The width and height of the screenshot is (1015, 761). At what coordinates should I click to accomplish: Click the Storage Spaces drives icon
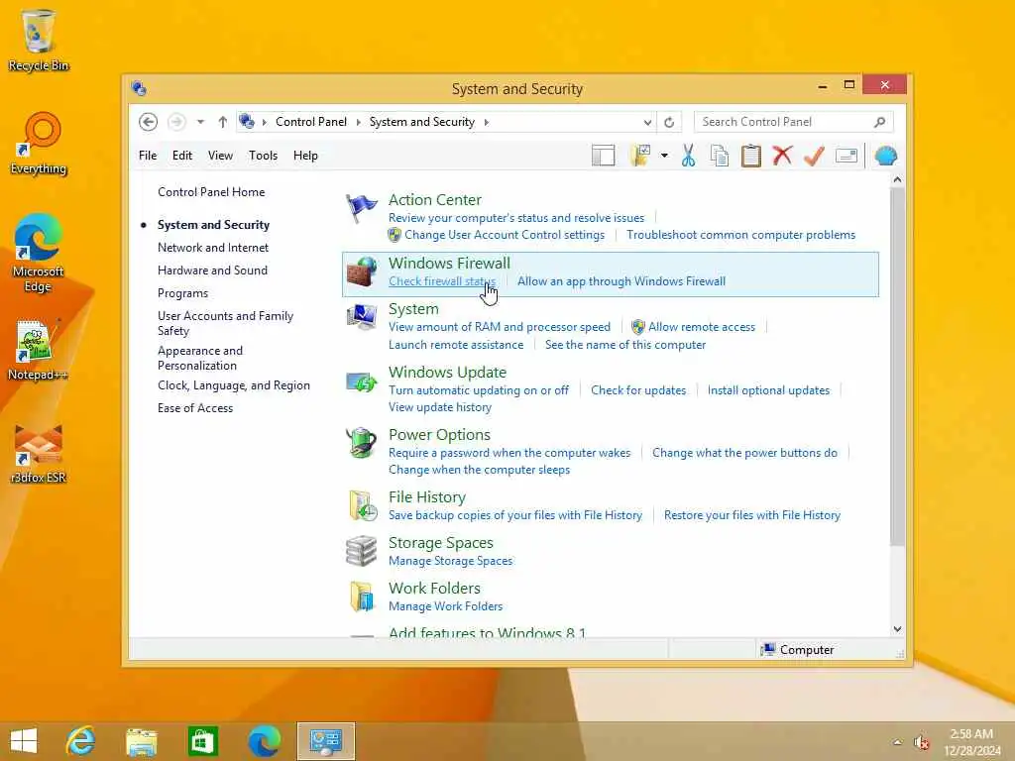361,551
